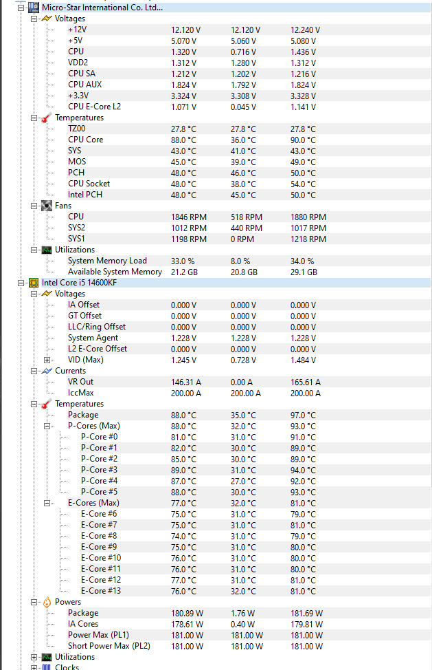Click the motherboard Temperatures thermometer icon
This screenshot has height=670, width=432.
(47, 118)
